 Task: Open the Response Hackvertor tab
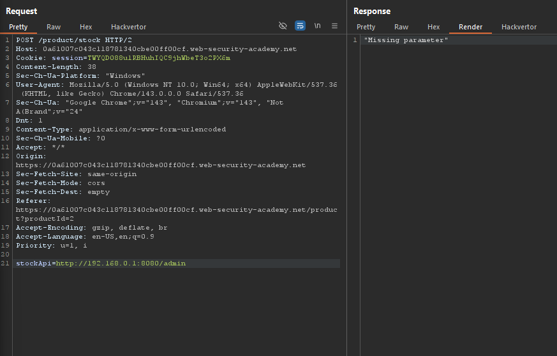[519, 27]
